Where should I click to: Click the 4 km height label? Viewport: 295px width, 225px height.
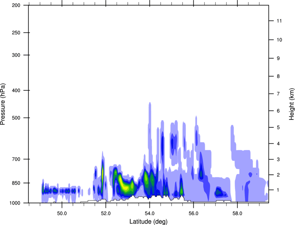[278, 144]
